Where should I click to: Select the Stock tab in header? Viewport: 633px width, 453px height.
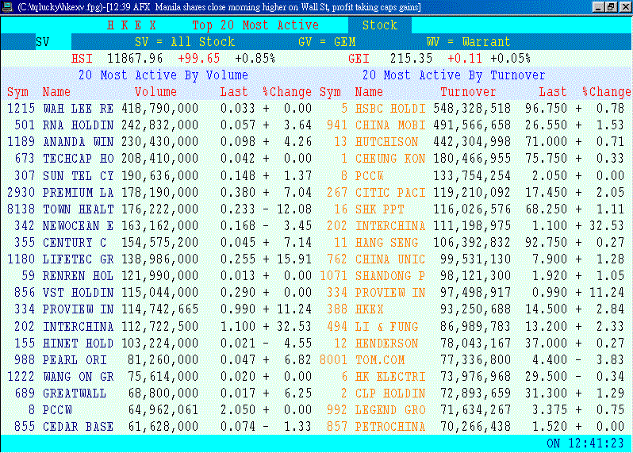pyautogui.click(x=379, y=25)
